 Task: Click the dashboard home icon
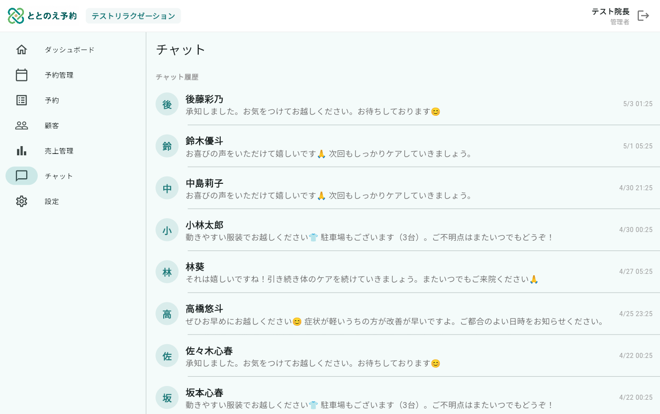pyautogui.click(x=22, y=50)
